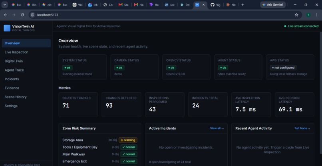Click the Emergency Exit normal badge
This screenshot has width=322, height=166.
[129, 161]
